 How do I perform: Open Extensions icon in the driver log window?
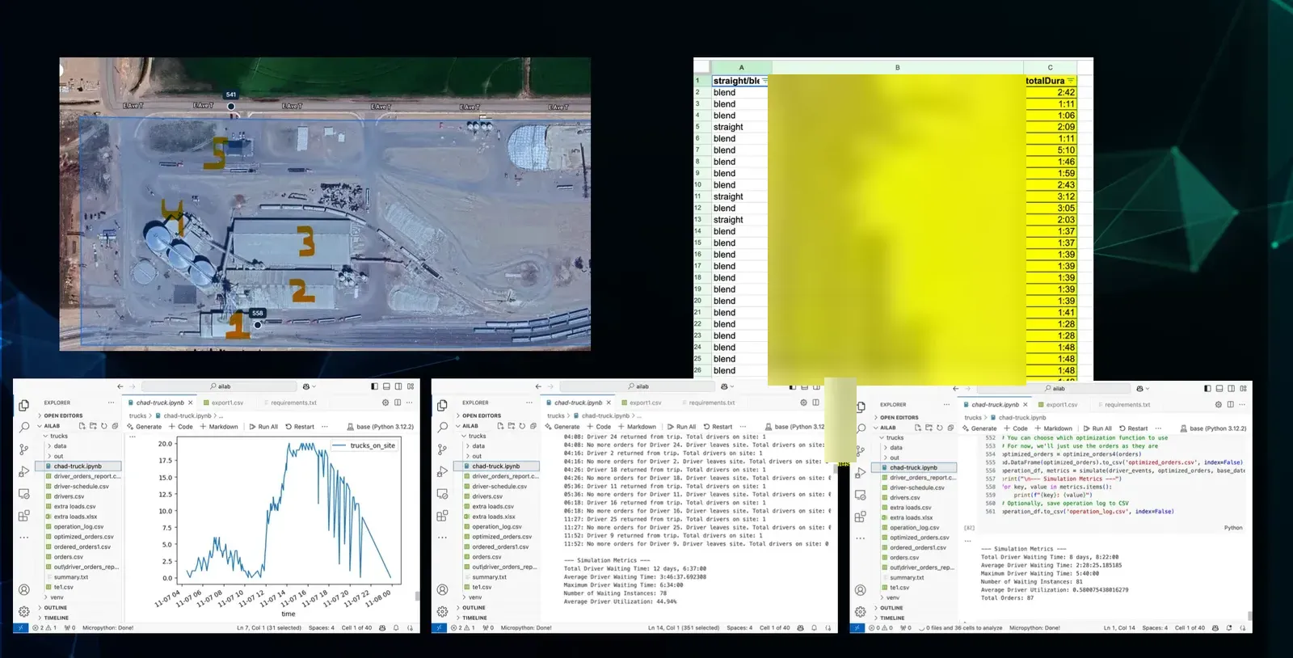(442, 515)
